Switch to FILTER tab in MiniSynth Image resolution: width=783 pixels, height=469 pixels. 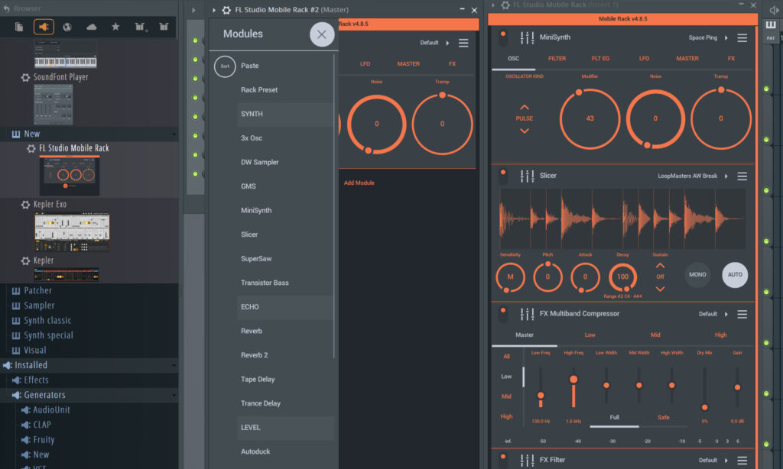pyautogui.click(x=557, y=59)
